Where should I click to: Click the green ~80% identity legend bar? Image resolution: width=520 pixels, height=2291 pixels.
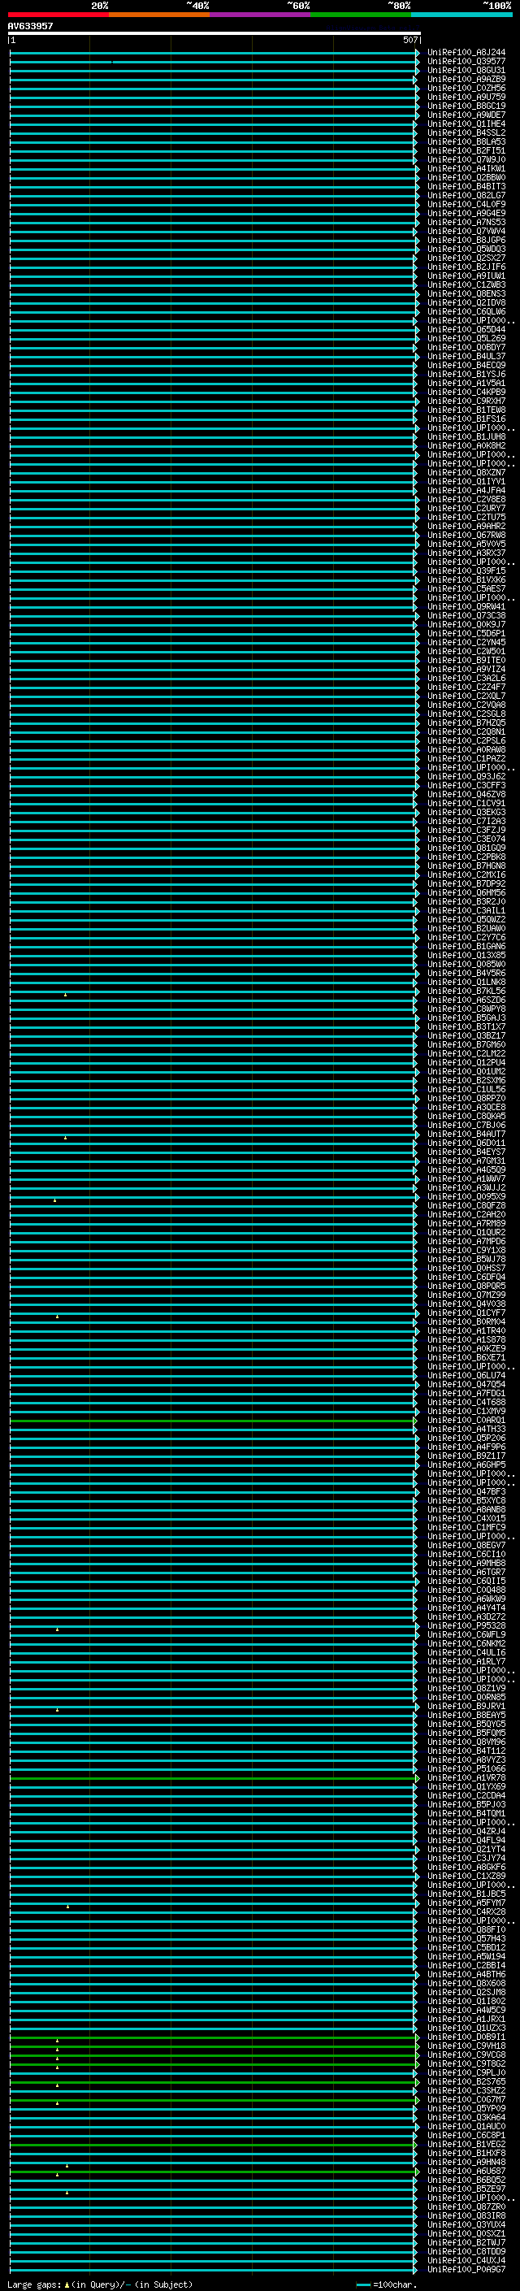(x=361, y=15)
